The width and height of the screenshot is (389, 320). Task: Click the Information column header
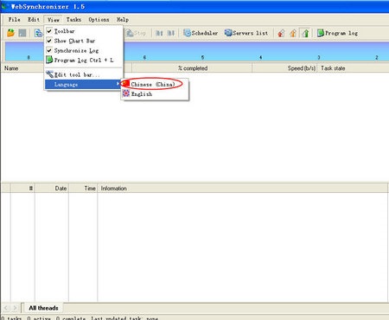(243, 189)
